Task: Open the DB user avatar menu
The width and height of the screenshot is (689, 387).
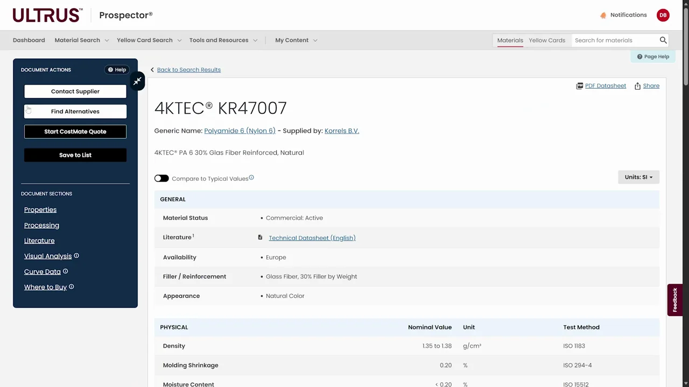Action: point(663,15)
